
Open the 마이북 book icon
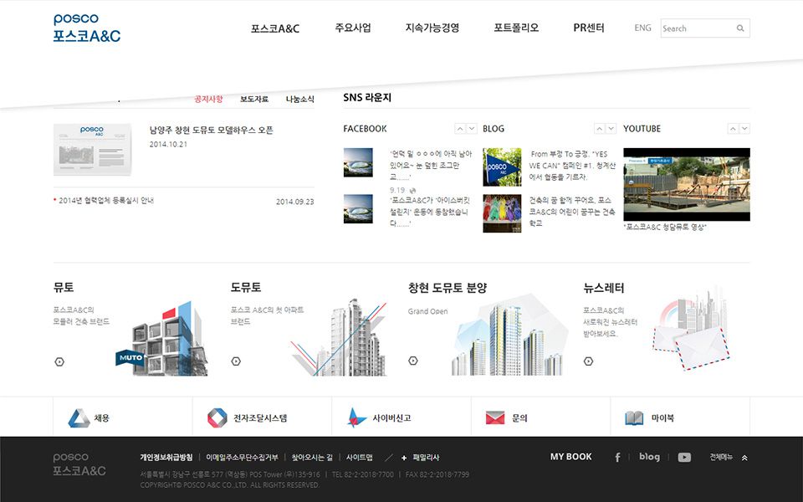(x=635, y=417)
